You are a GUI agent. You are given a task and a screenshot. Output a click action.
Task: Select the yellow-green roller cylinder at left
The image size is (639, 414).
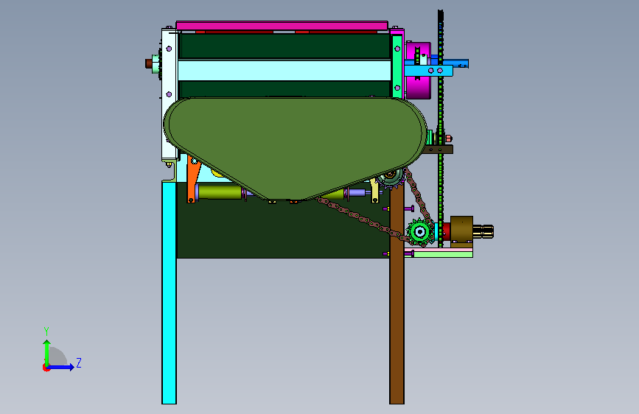tap(219, 192)
